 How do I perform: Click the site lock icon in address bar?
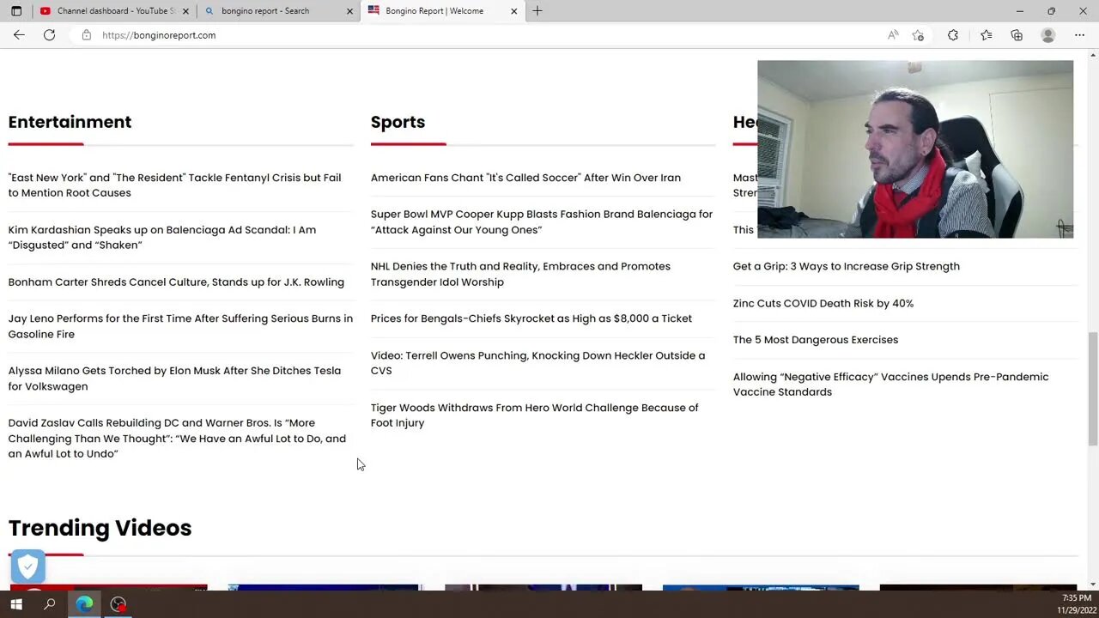(x=87, y=35)
